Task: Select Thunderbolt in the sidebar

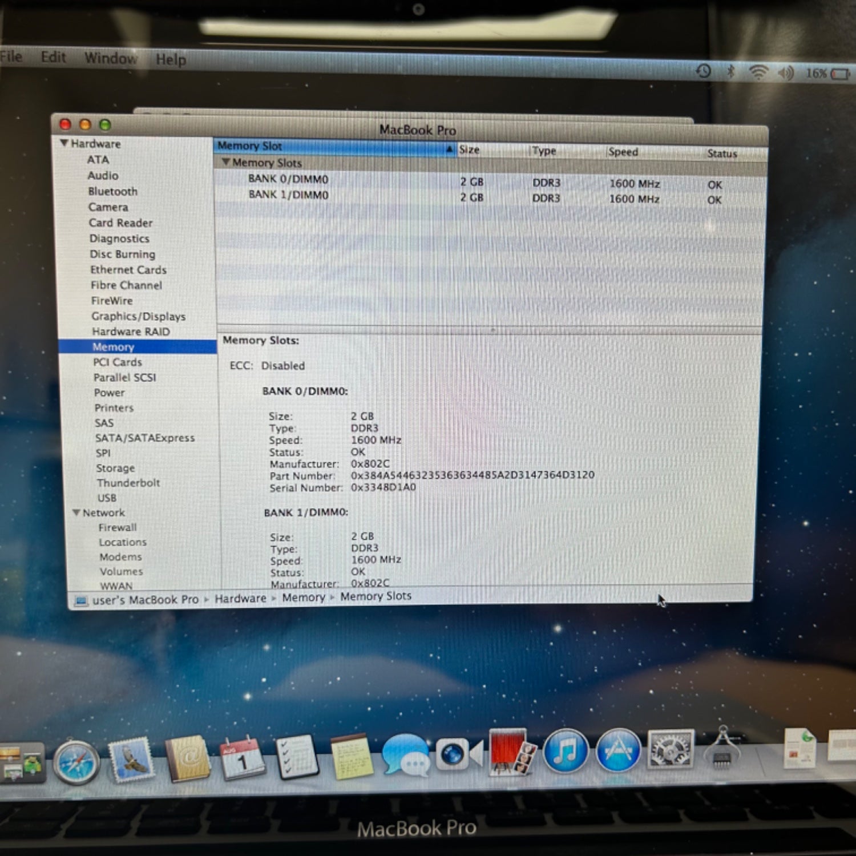Action: pyautogui.click(x=128, y=483)
